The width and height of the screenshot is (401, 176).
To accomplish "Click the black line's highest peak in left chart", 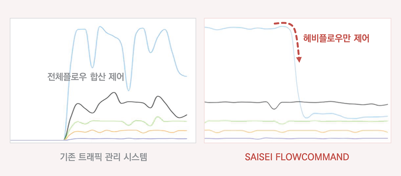I will click(114, 93).
